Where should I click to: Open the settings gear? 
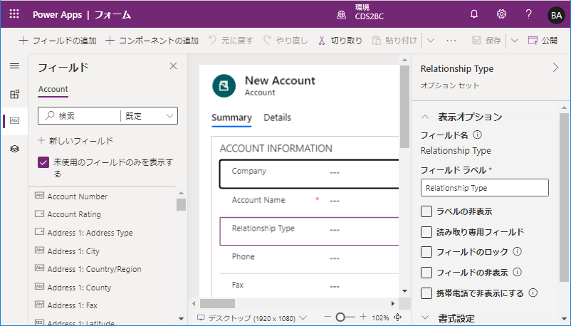click(501, 14)
